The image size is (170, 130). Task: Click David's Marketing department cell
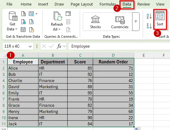(53, 87)
